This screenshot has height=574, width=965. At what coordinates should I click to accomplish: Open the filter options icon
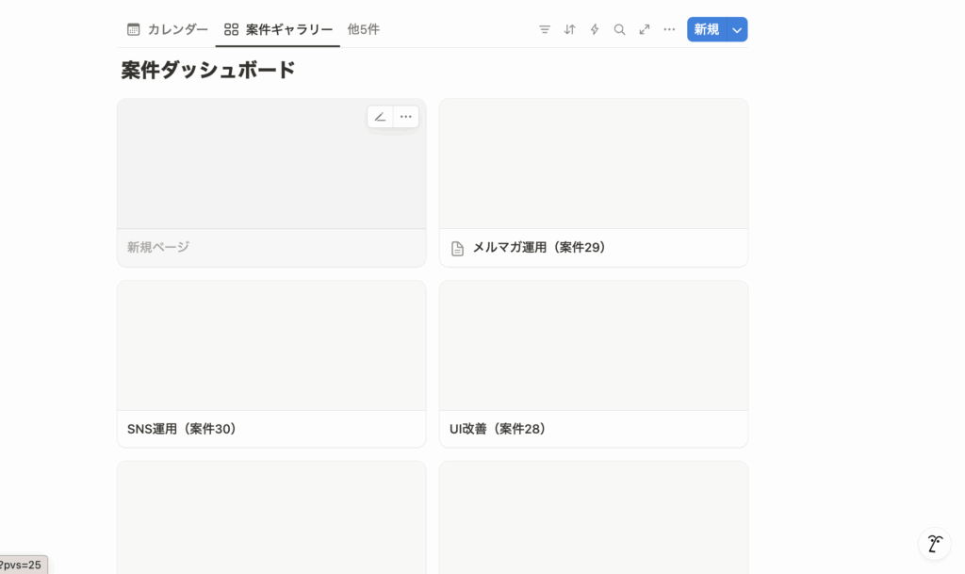pos(545,29)
